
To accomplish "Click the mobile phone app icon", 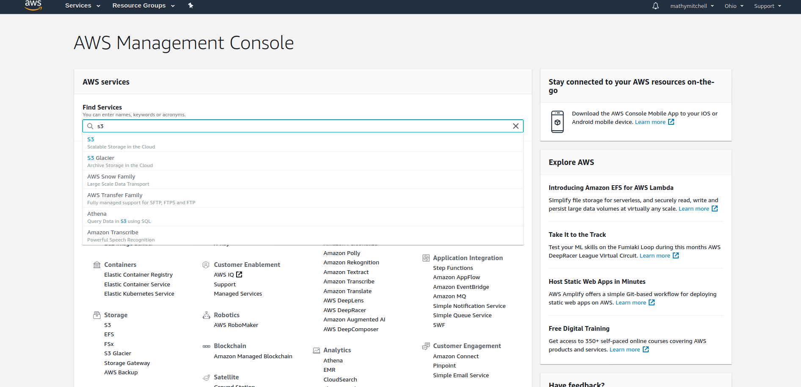I will [557, 122].
